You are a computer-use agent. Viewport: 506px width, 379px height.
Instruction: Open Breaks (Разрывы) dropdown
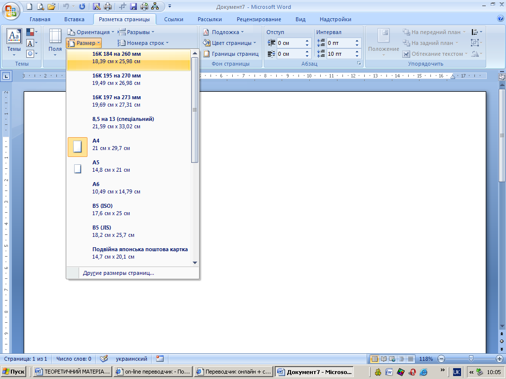[x=136, y=32]
